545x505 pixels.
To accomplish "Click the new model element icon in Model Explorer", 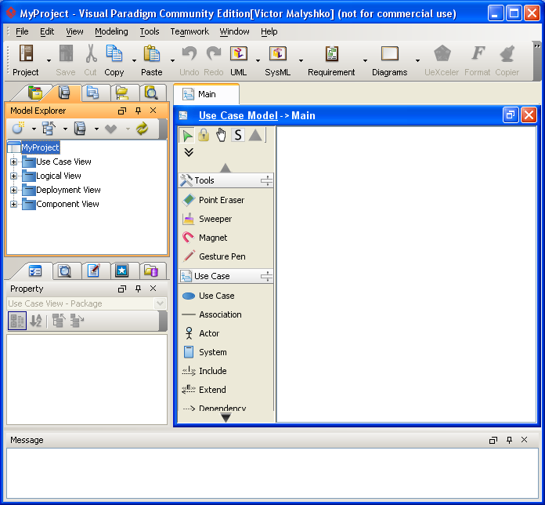I will [x=18, y=128].
